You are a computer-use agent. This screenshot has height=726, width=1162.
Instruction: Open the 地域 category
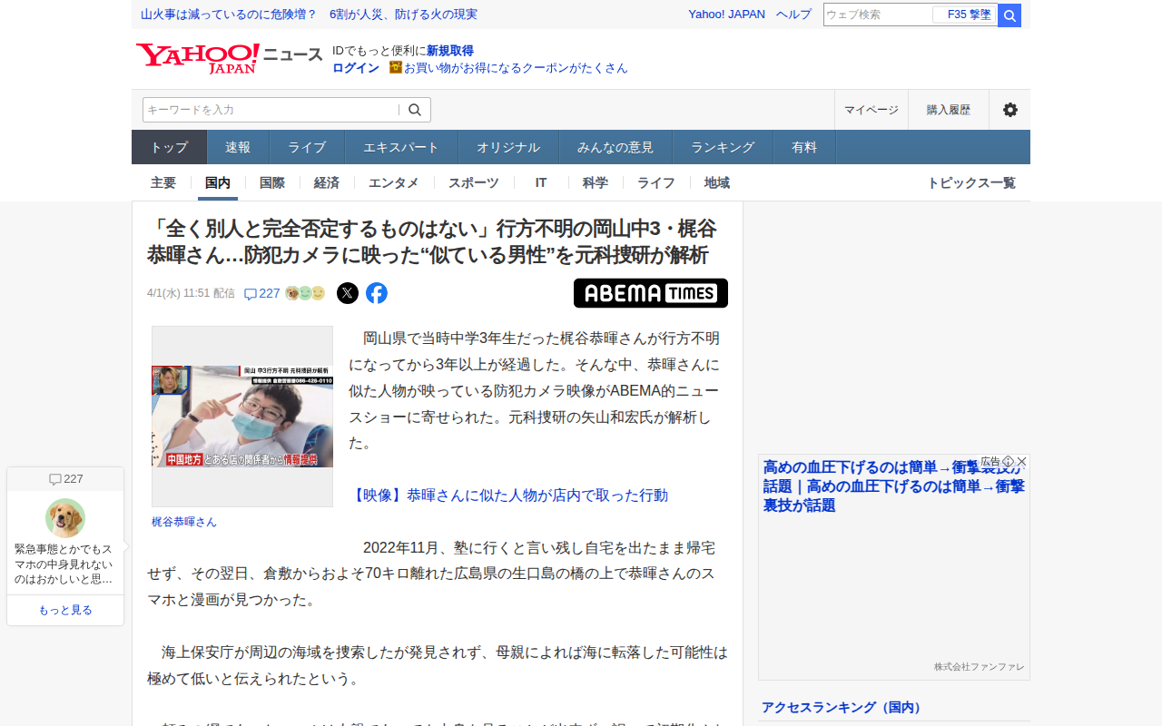(x=717, y=182)
